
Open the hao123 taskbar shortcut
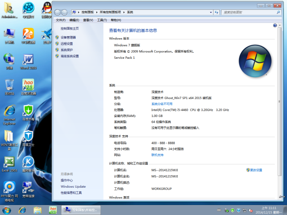click(x=53, y=210)
